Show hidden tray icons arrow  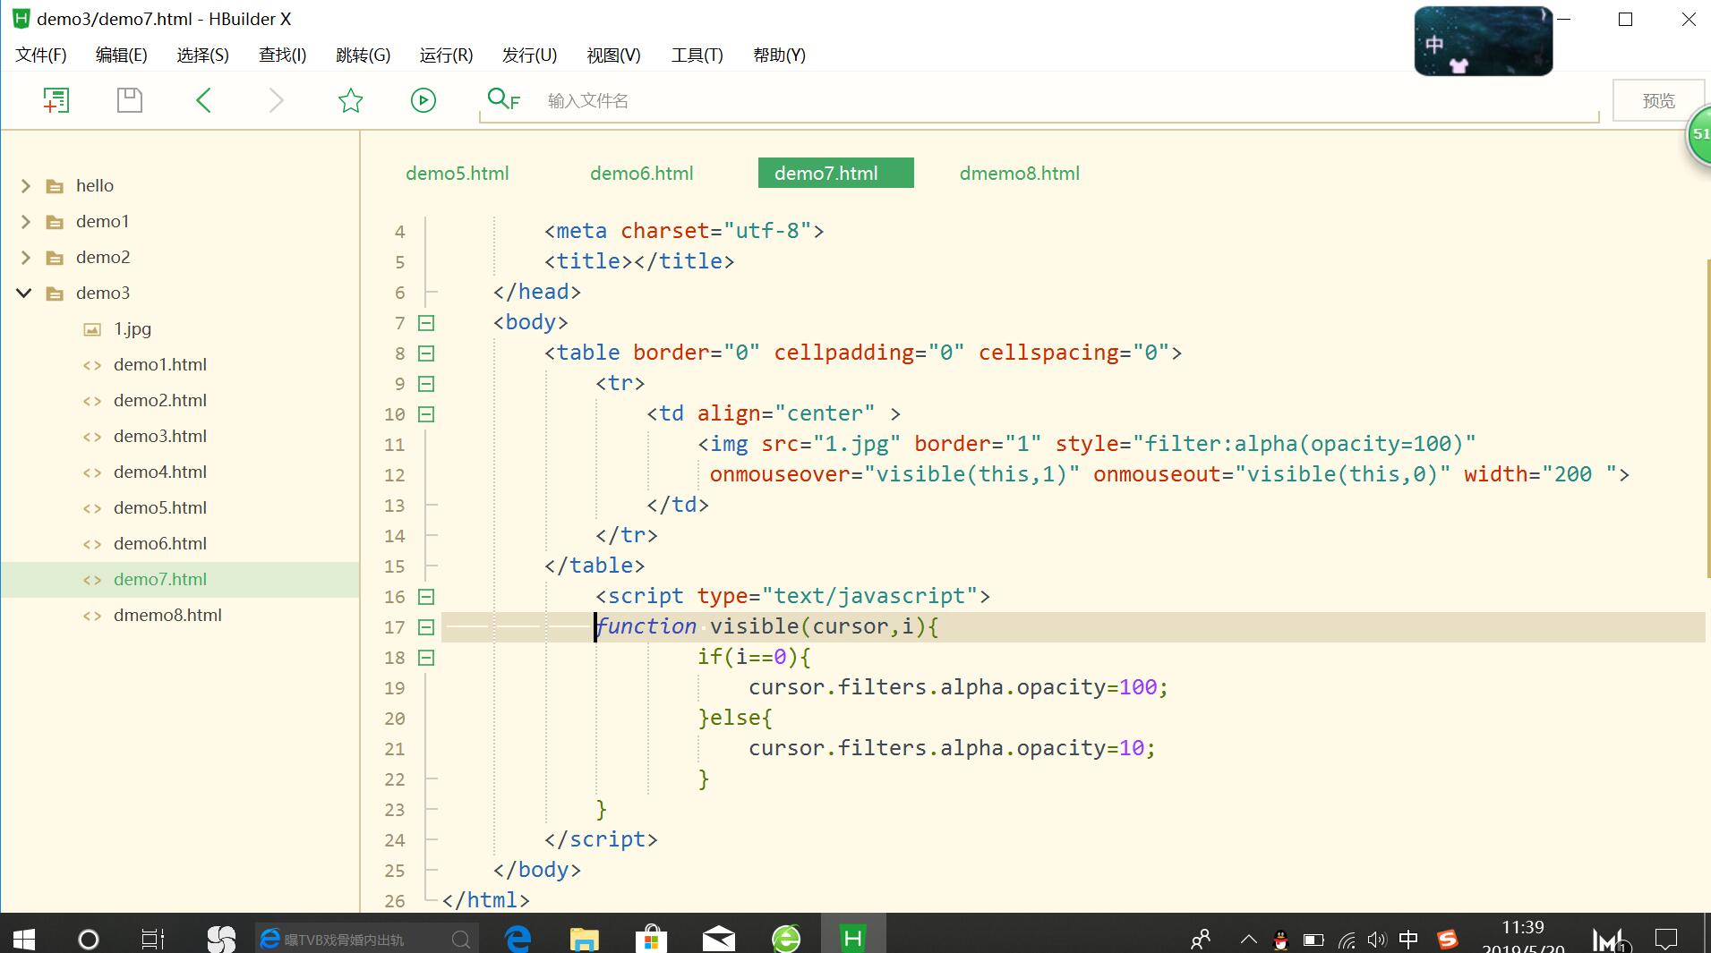tap(1248, 940)
